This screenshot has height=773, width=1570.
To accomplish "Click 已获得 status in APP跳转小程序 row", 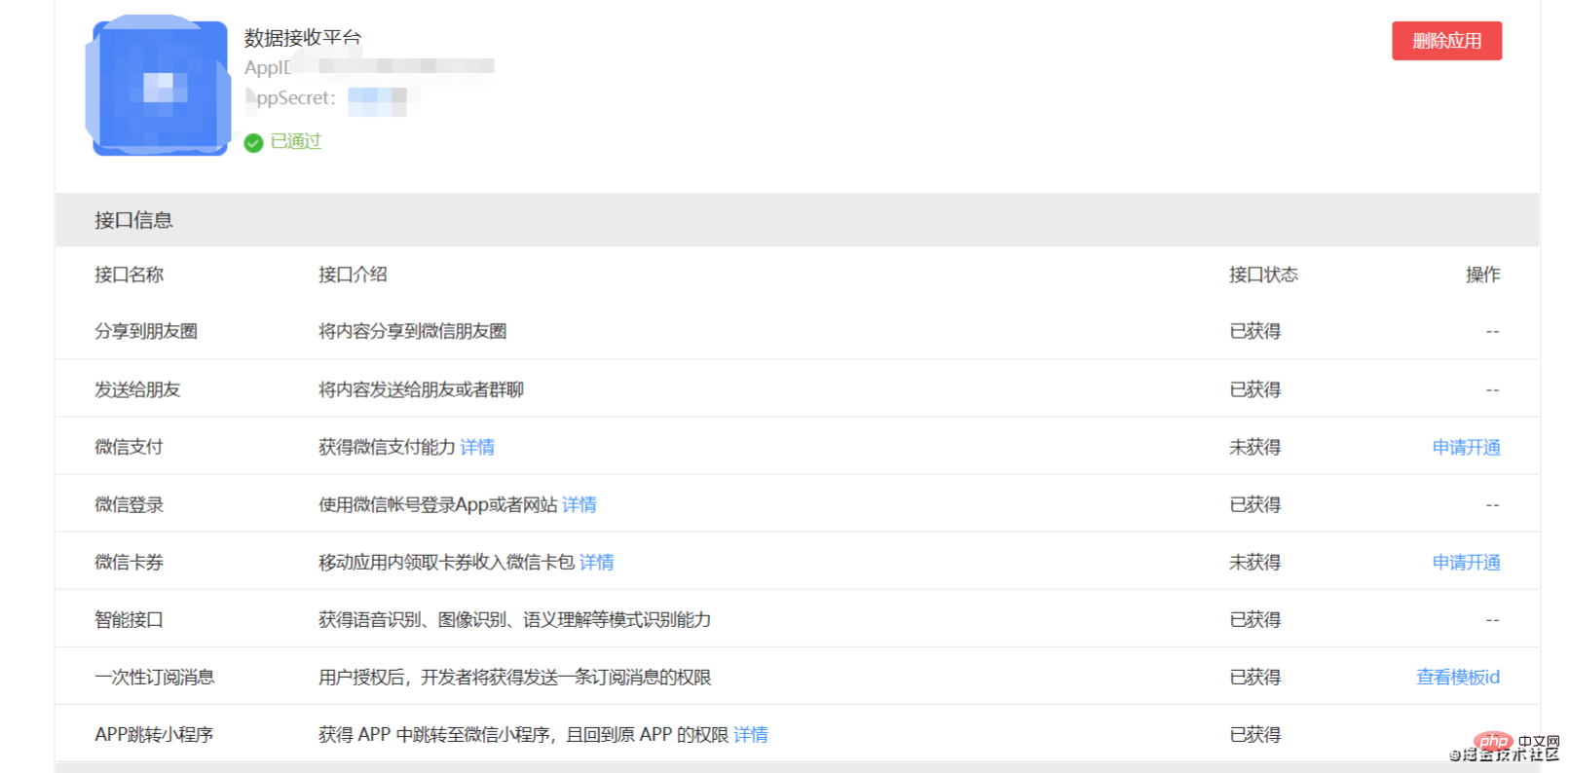I will point(1255,734).
